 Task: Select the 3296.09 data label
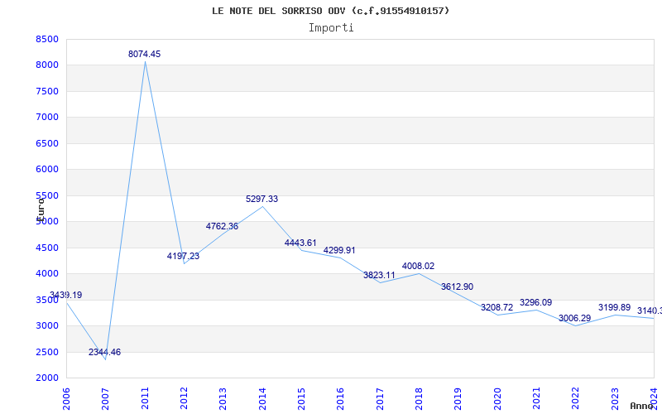point(535,302)
